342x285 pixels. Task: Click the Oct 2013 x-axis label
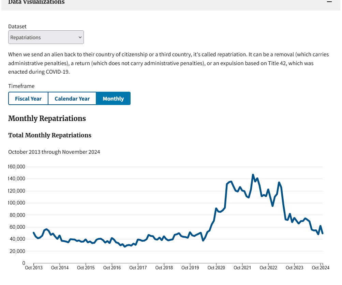(x=34, y=268)
